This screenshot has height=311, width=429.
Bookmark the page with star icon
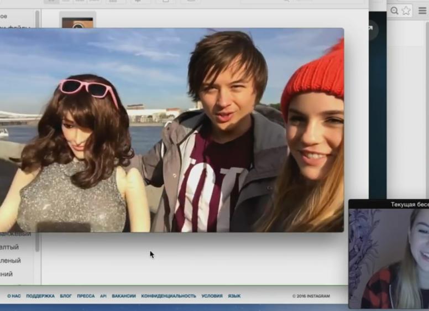click(406, 11)
